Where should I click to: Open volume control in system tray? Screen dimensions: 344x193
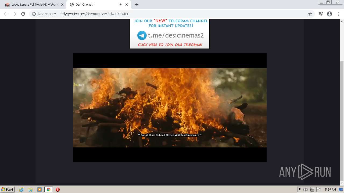(x=306, y=190)
